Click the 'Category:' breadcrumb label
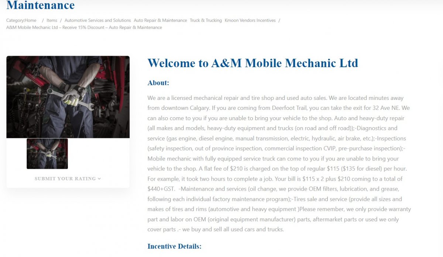 tap(16, 20)
